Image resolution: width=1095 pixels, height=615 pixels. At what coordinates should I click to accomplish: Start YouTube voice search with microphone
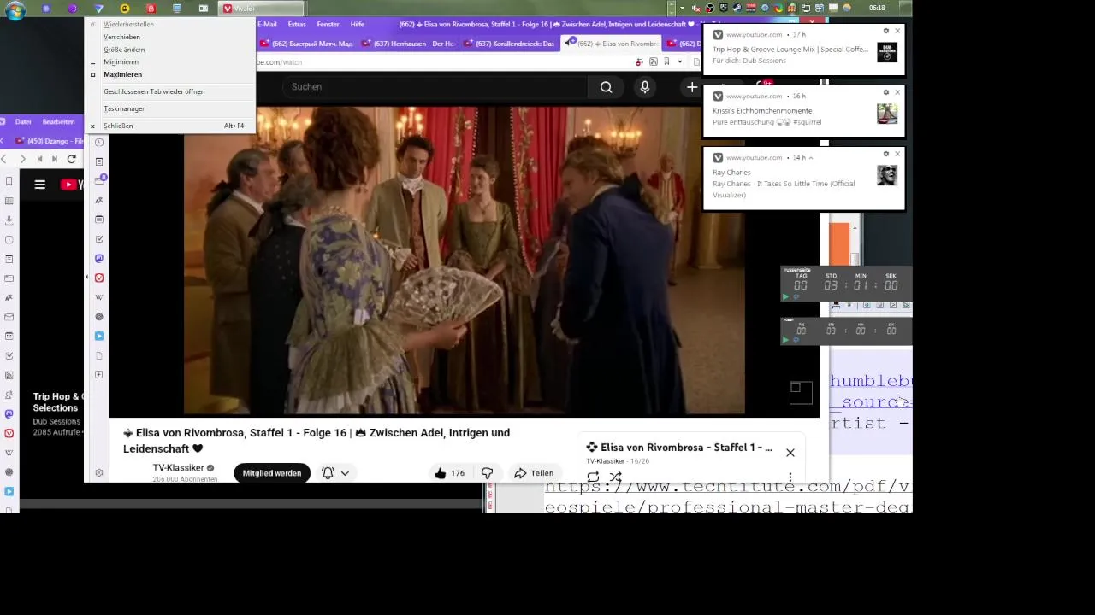[x=645, y=87]
